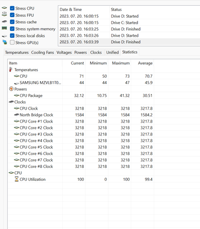Click the CPU chip icon beside Stress CPU

[x=4, y=8]
